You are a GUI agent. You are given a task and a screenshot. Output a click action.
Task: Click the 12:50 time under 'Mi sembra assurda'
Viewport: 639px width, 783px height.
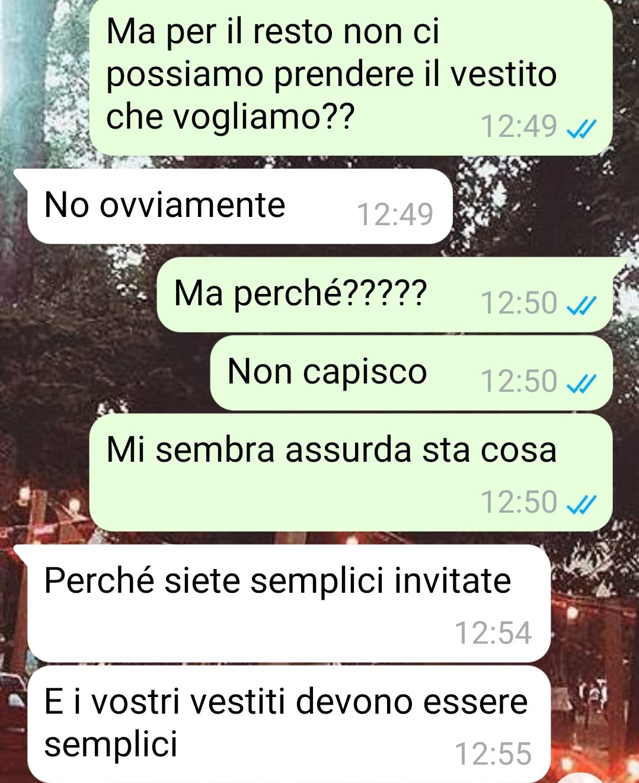(x=519, y=502)
